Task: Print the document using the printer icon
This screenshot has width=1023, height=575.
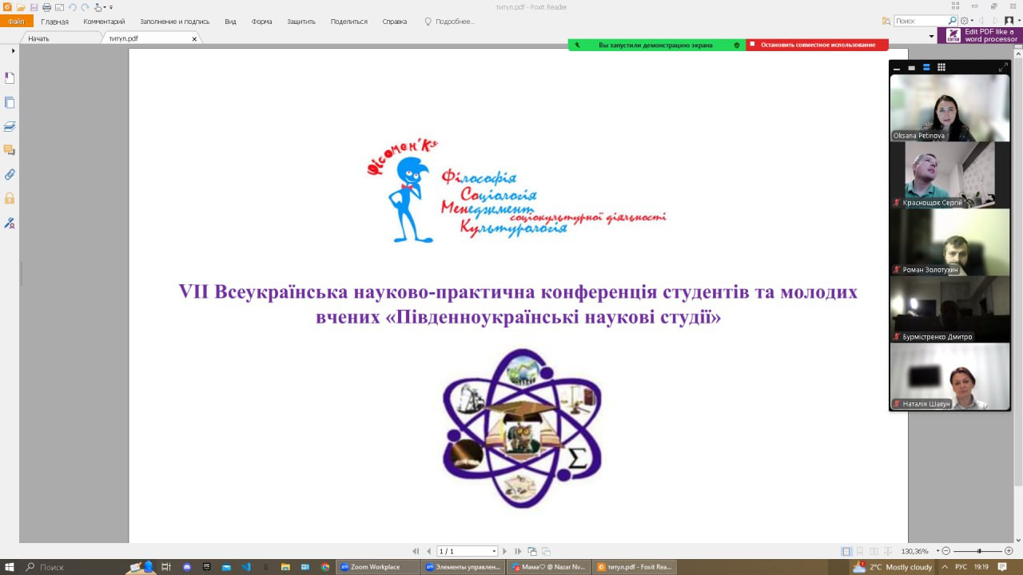Action: click(46, 7)
